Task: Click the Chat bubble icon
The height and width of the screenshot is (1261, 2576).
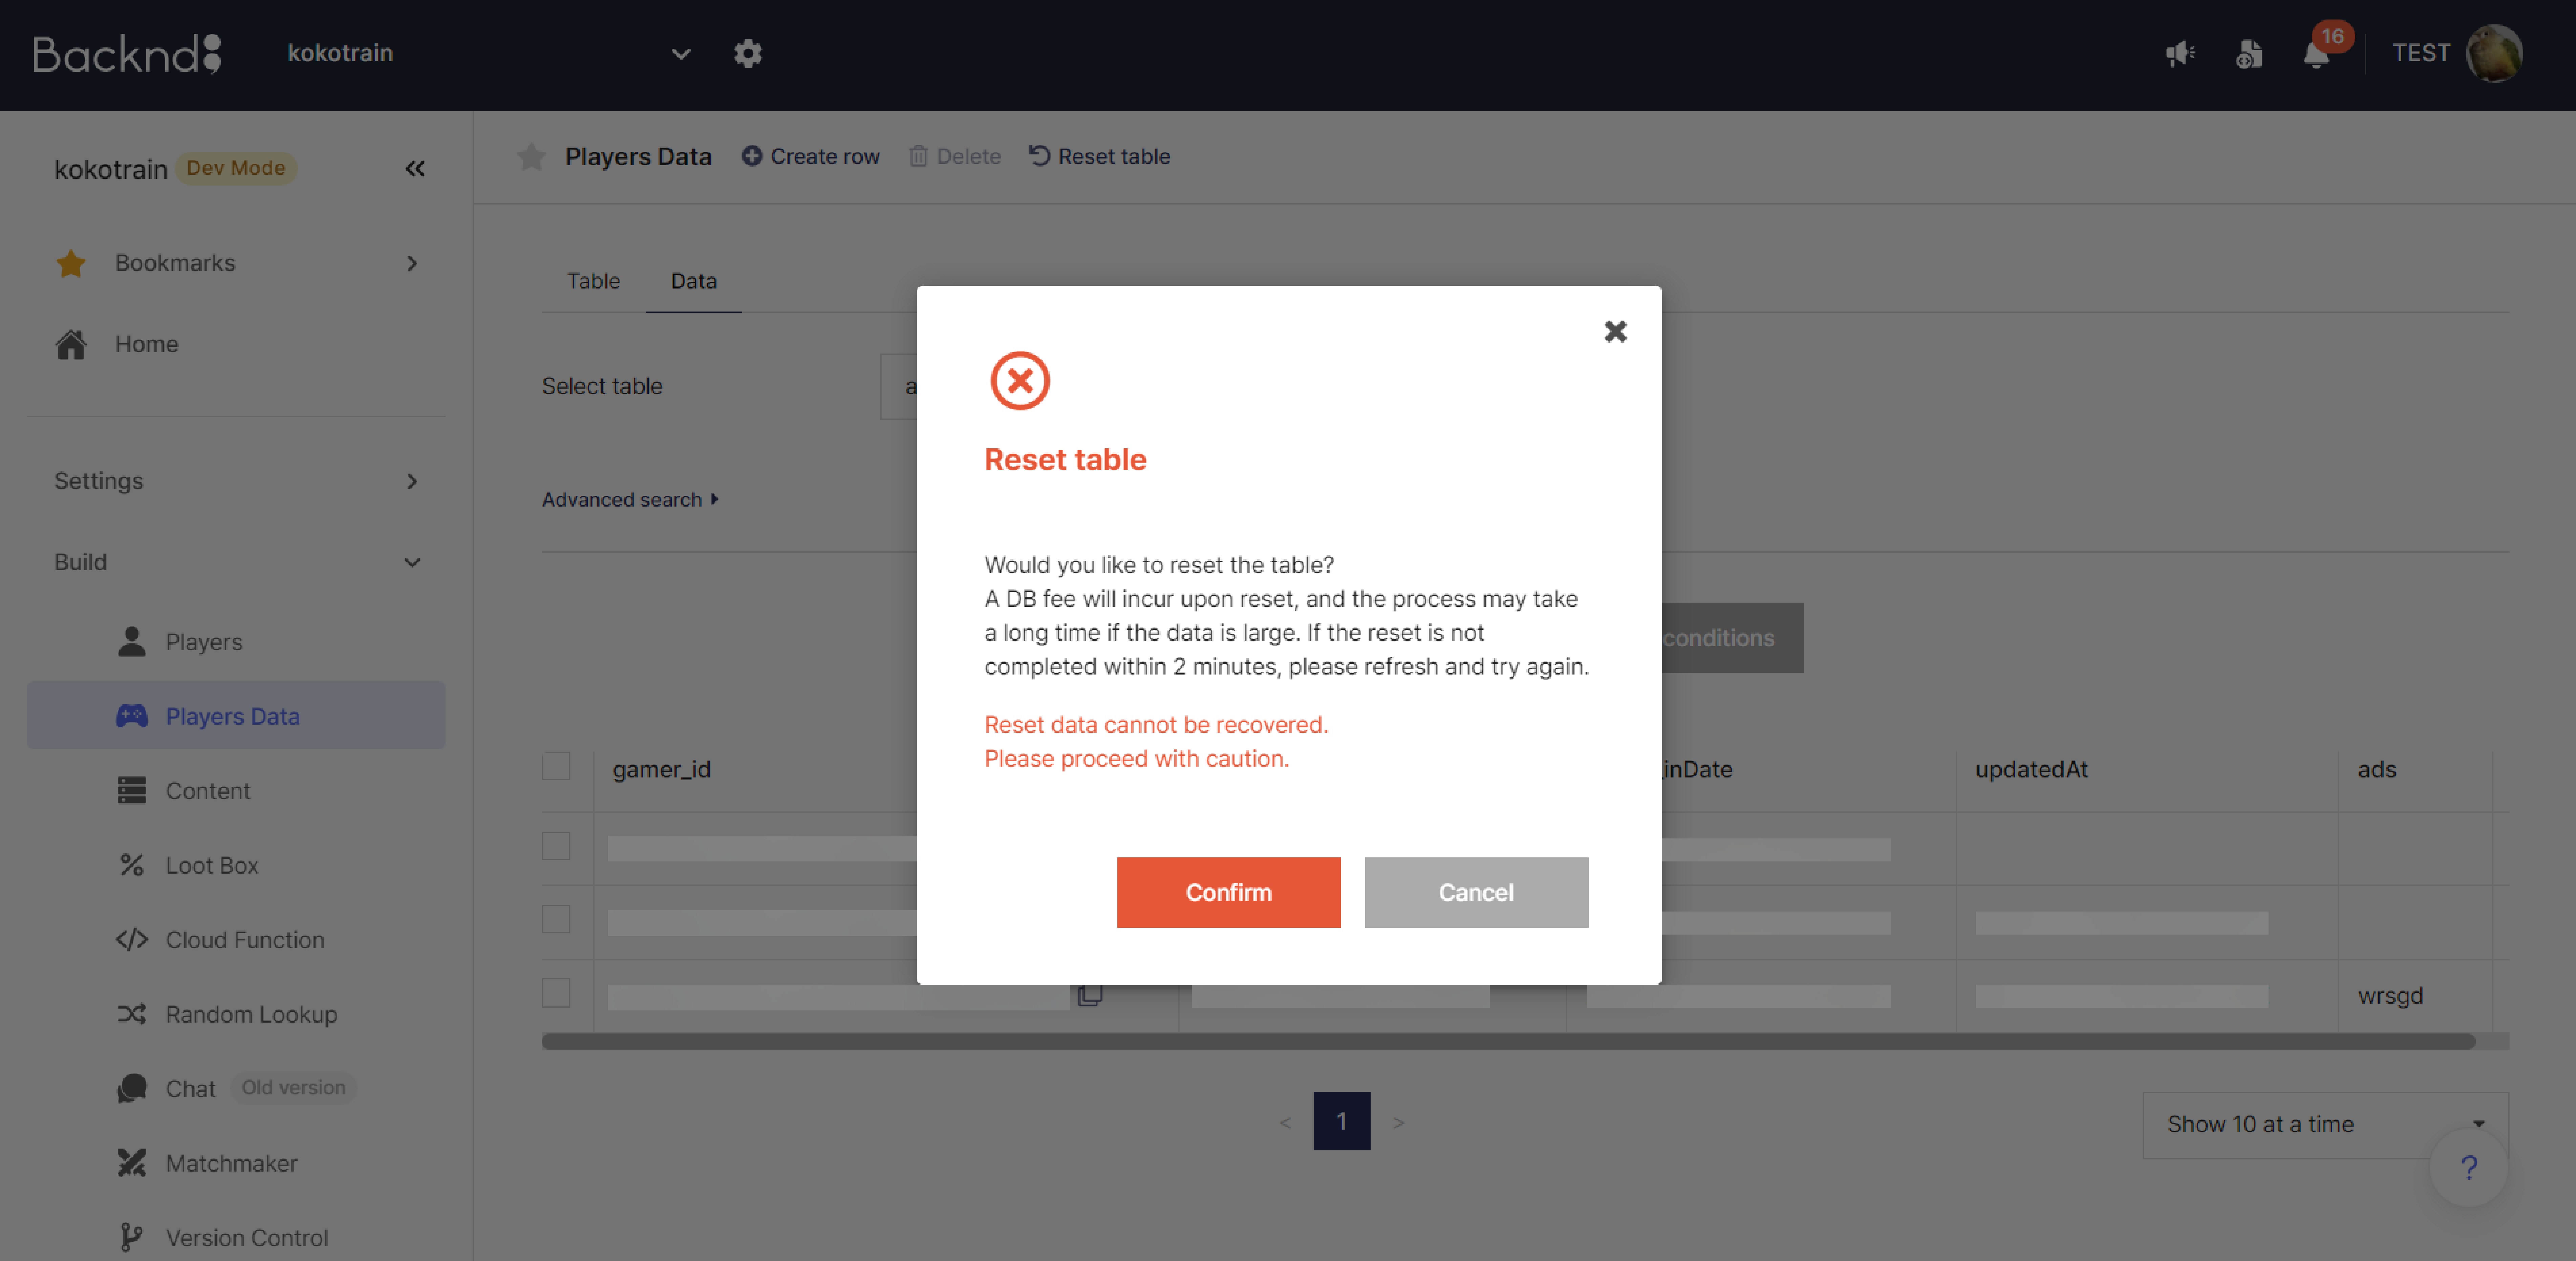Action: point(132,1088)
